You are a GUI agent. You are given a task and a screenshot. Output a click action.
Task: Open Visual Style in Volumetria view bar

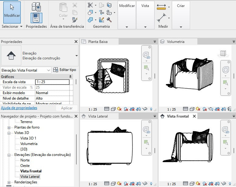click(192, 109)
